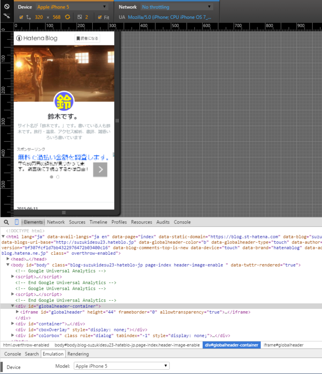Open the drawer Rendering tab
This screenshot has height=374, width=322.
point(78,354)
